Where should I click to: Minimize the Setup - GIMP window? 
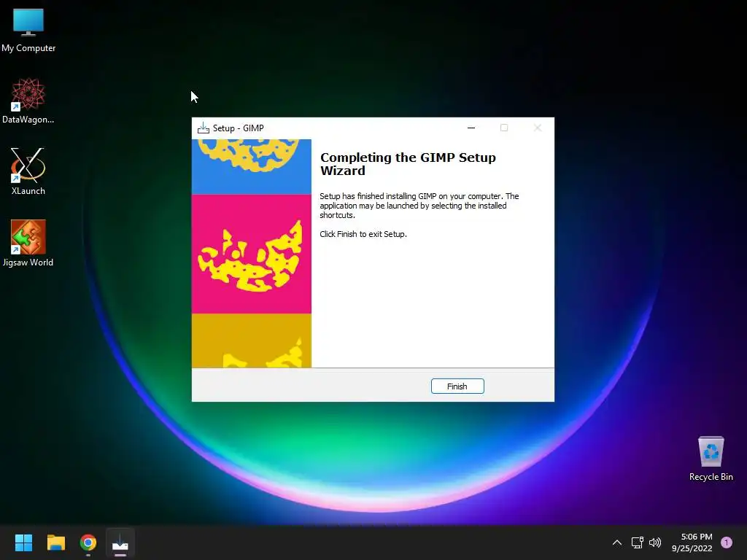coord(471,128)
